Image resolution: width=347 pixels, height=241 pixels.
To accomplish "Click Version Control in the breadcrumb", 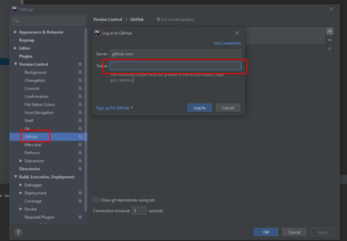I will click(107, 19).
